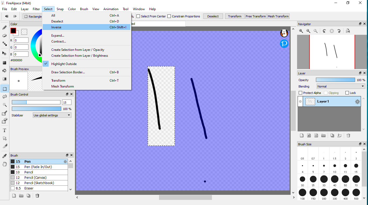Open the Stabilizer settings dropdown
Viewport: 368px width, 205px height.
(x=52, y=115)
